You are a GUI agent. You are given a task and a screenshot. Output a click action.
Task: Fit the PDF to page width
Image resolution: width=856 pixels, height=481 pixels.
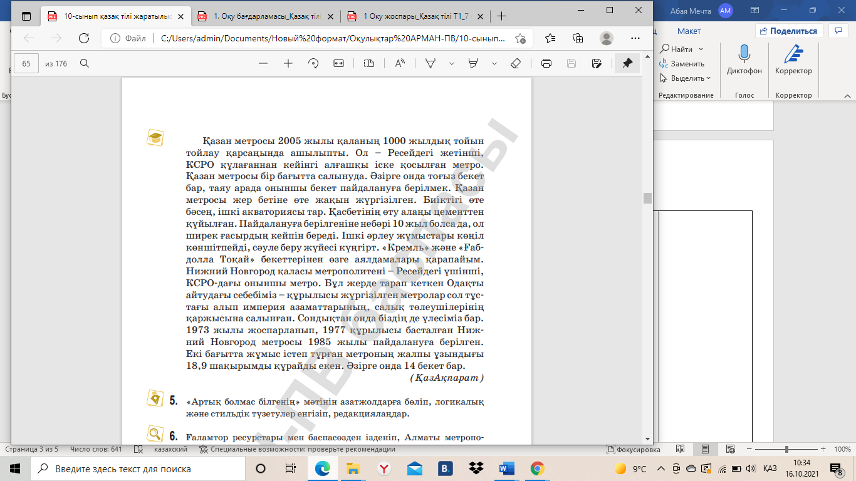click(x=339, y=63)
